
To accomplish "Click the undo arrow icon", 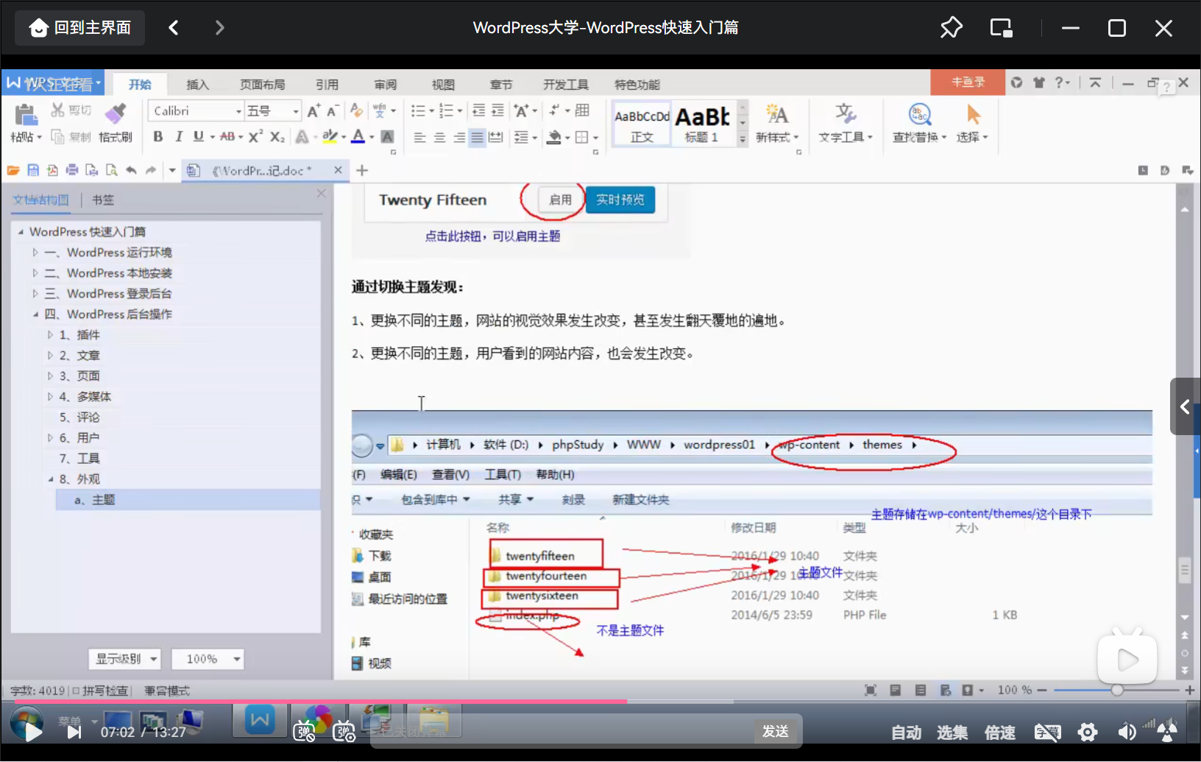I will coord(131,170).
